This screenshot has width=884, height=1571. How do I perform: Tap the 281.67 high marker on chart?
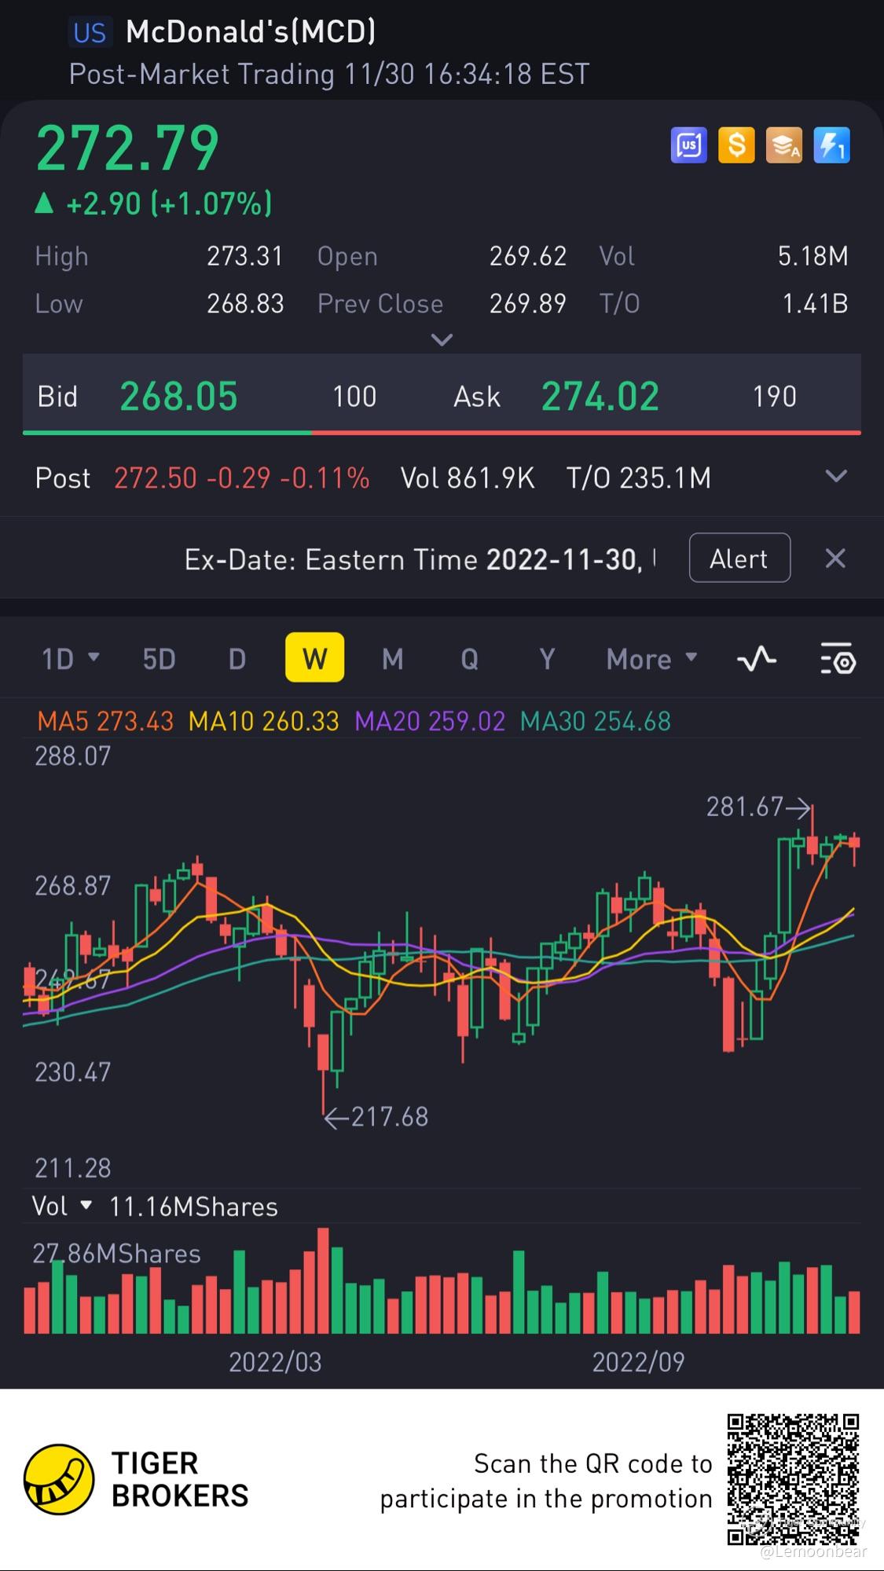coord(757,807)
